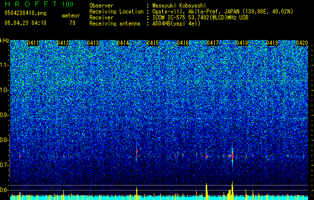314x200 pixels.
Task: Click the 'Receiver' field label
Action: click(101, 17)
